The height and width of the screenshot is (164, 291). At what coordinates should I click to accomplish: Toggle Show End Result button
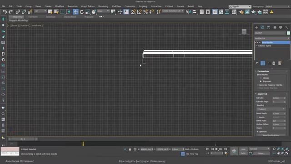263,63
